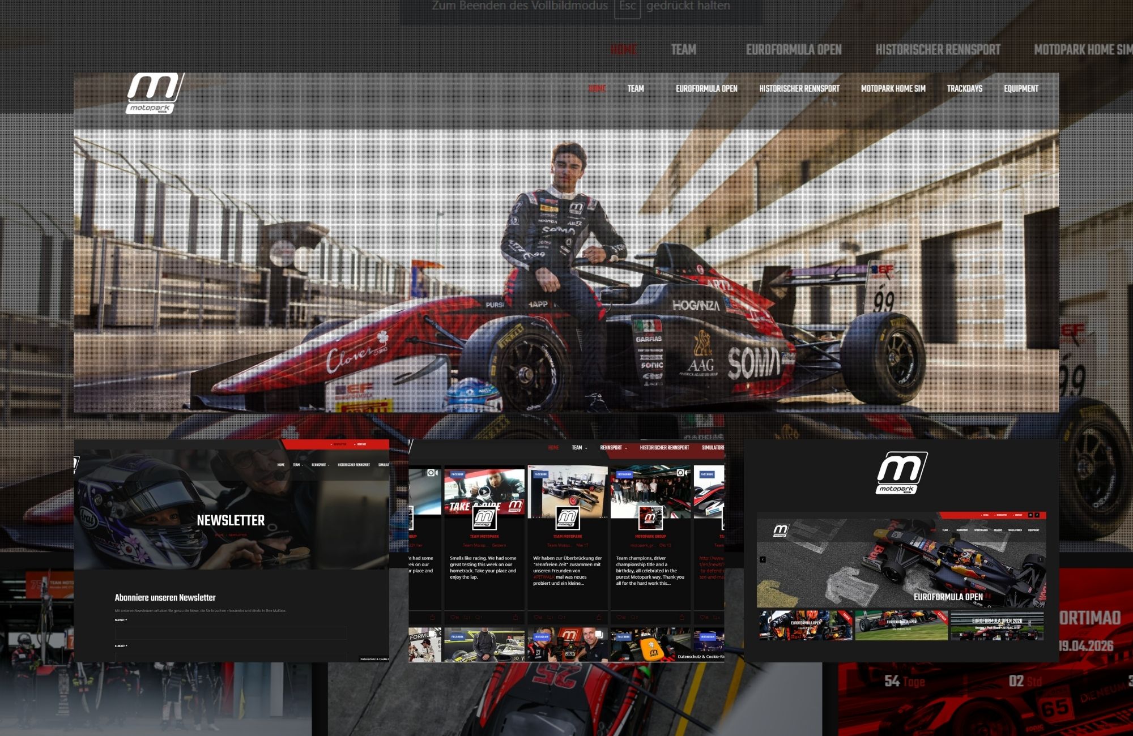Click the Esc key hint in fullscreen notice
This screenshot has width=1133, height=736.
point(627,7)
